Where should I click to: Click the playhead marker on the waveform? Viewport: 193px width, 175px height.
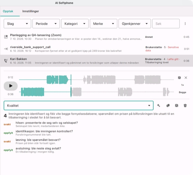(x=71, y=86)
